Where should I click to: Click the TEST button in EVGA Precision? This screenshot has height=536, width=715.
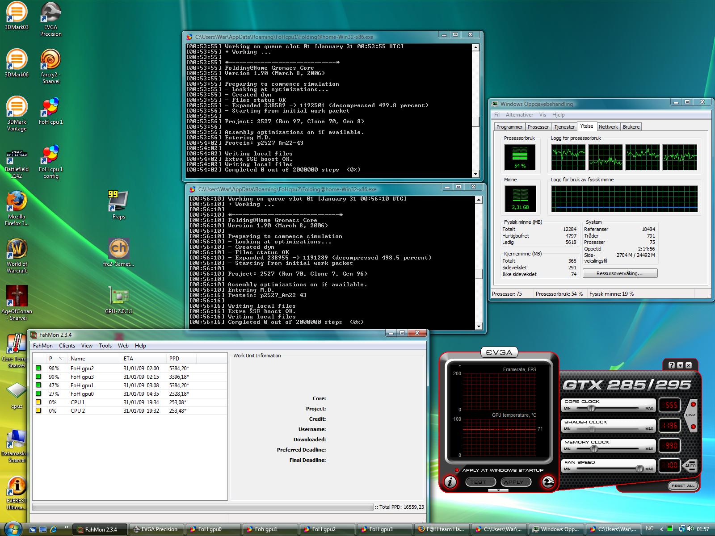(x=480, y=482)
